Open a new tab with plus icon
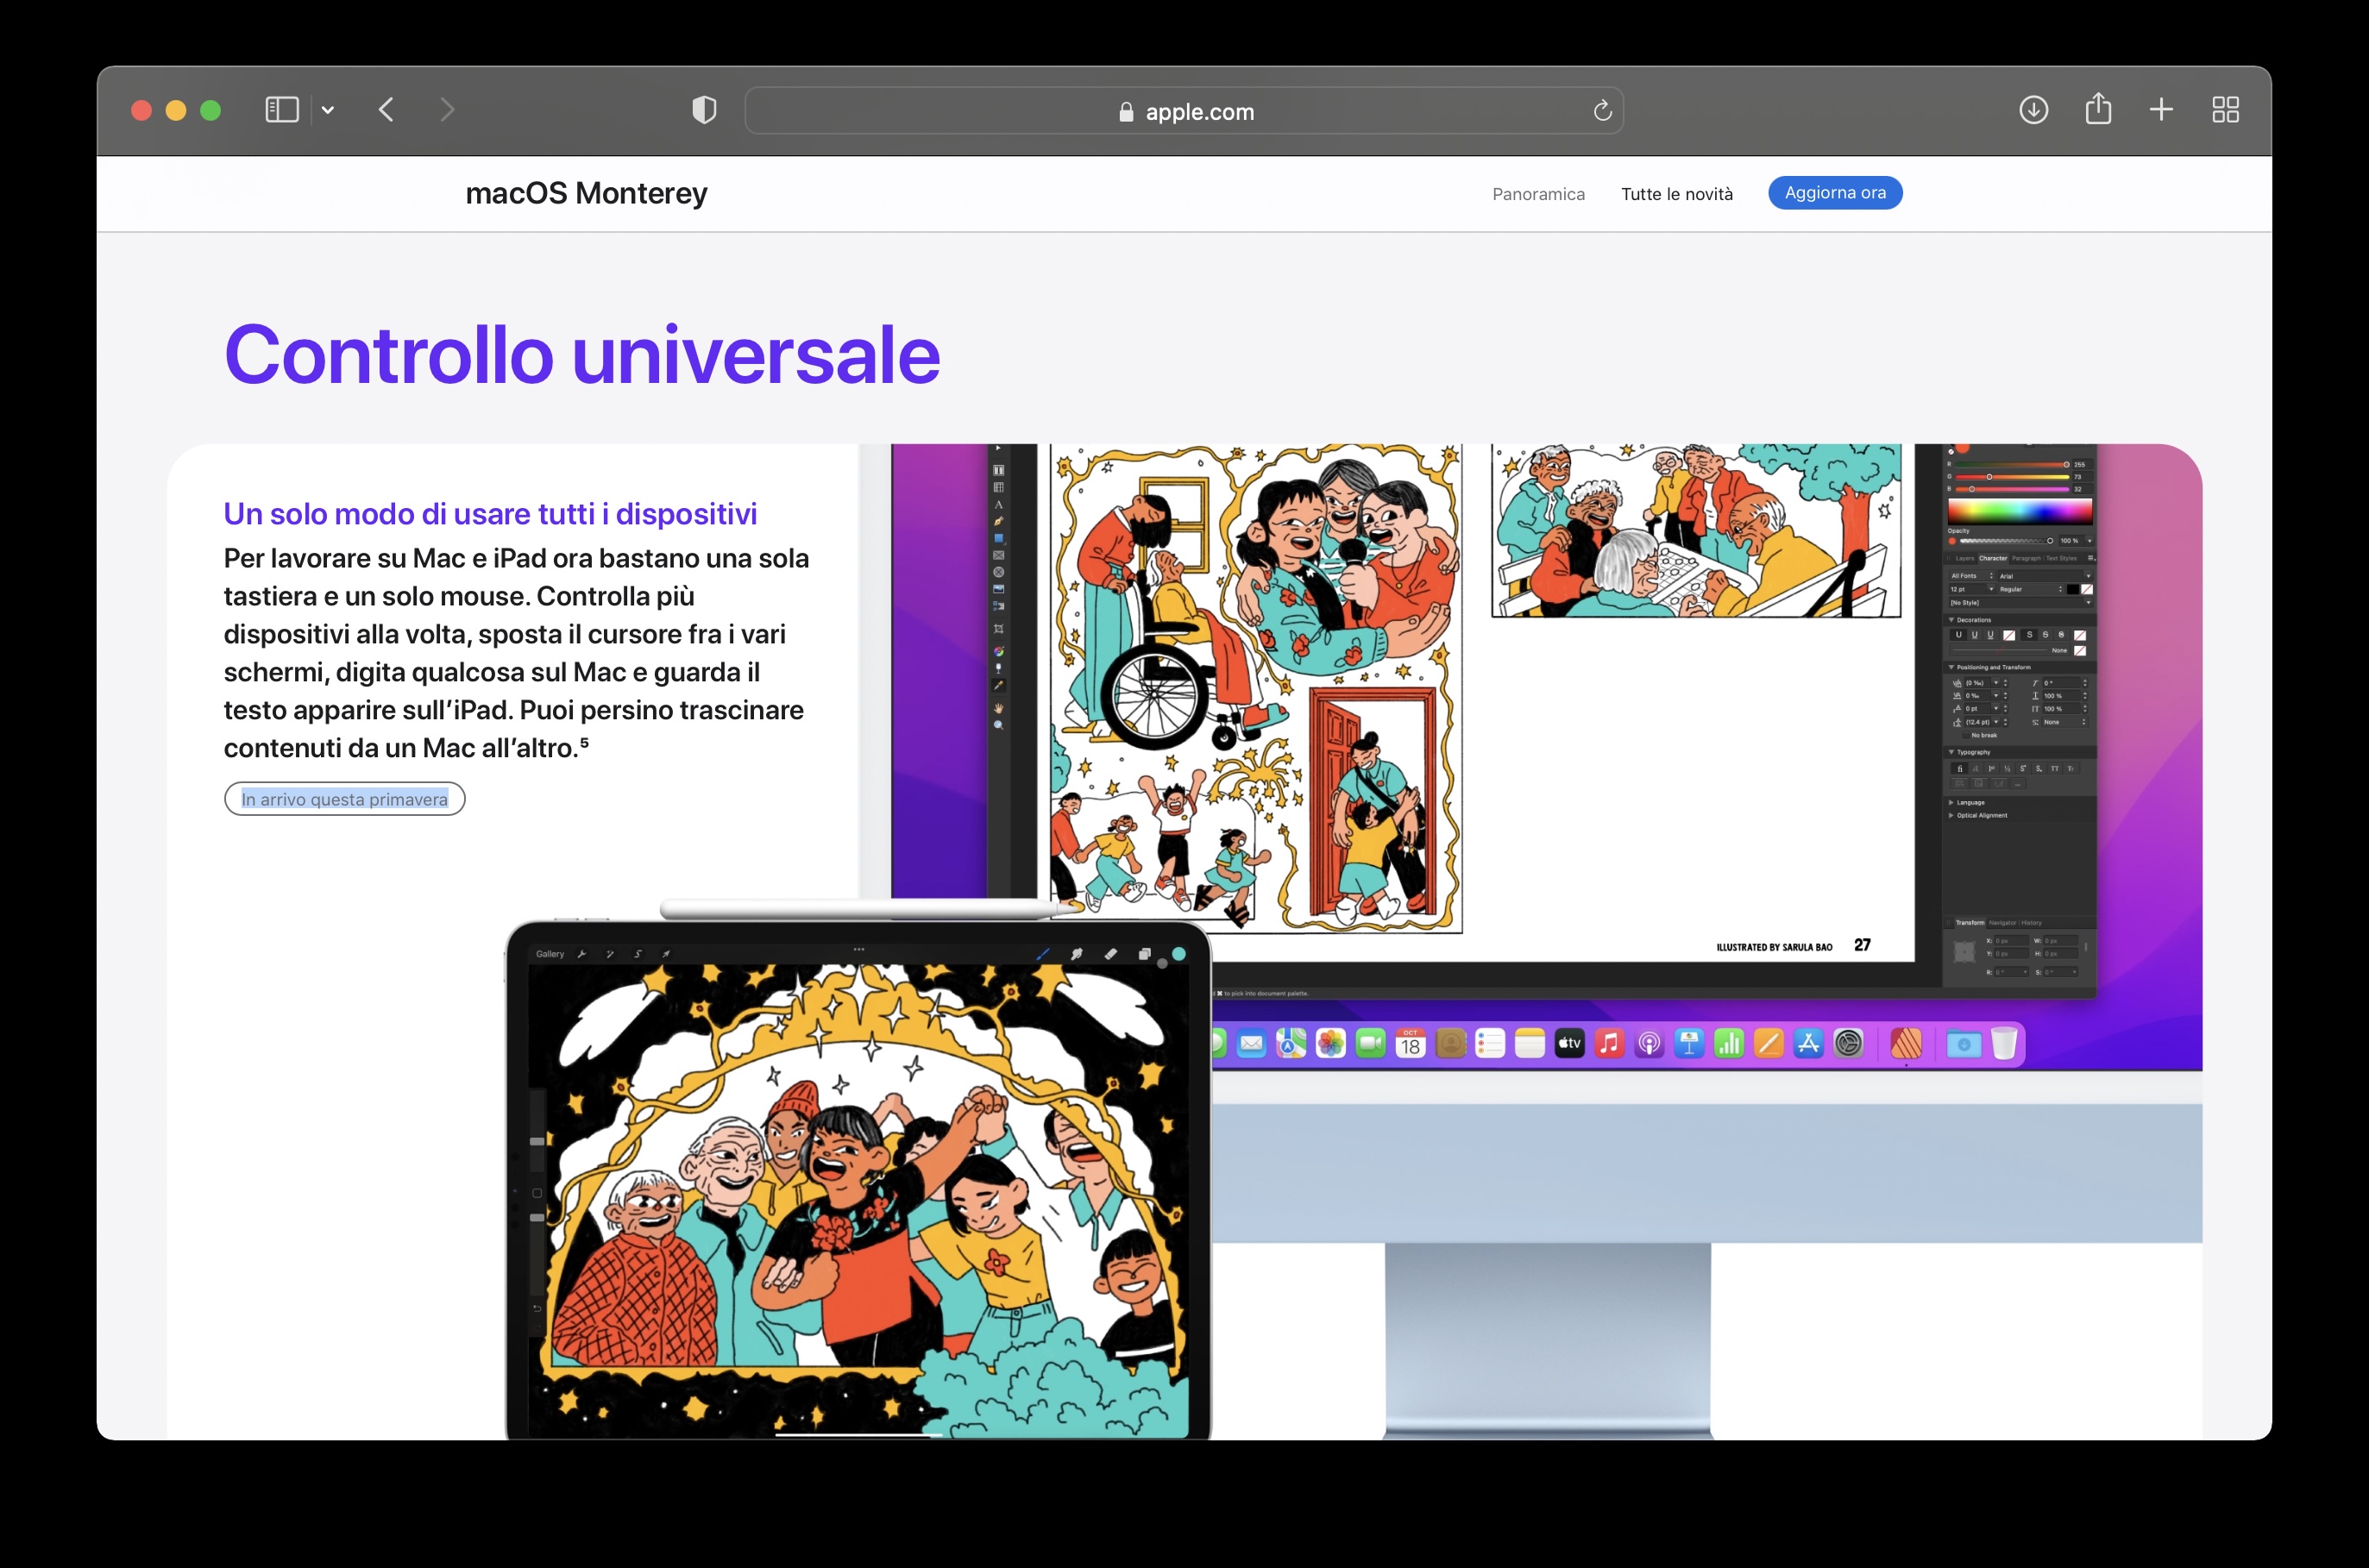Viewport: 2369px width, 1568px height. [2161, 110]
